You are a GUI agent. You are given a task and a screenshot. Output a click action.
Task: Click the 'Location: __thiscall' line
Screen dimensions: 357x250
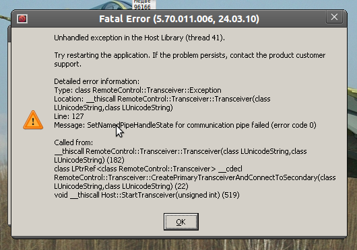pos(162,99)
